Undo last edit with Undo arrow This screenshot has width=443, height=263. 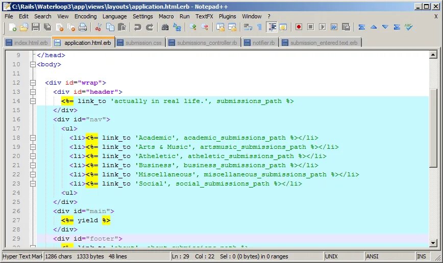138,27
